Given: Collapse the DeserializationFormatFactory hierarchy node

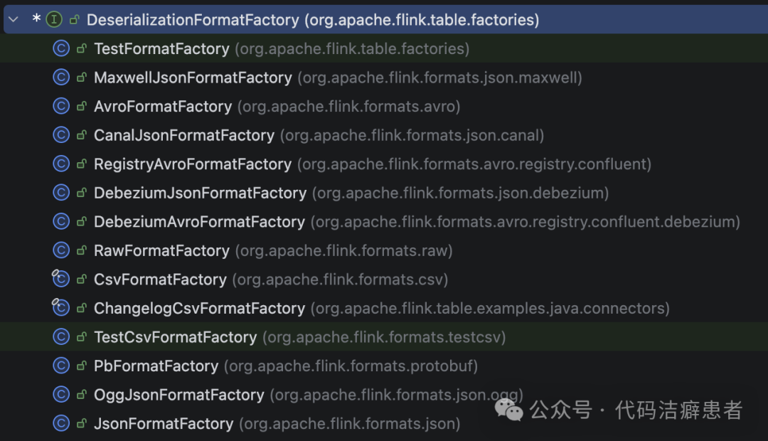Looking at the screenshot, I should coord(12,19).
